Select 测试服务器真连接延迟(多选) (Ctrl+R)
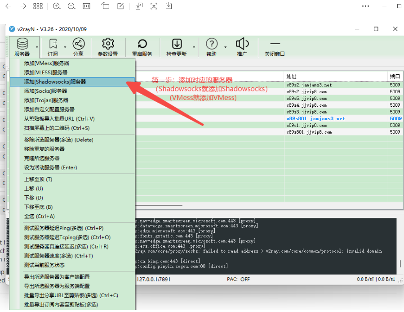404x312 pixels. (x=72, y=247)
